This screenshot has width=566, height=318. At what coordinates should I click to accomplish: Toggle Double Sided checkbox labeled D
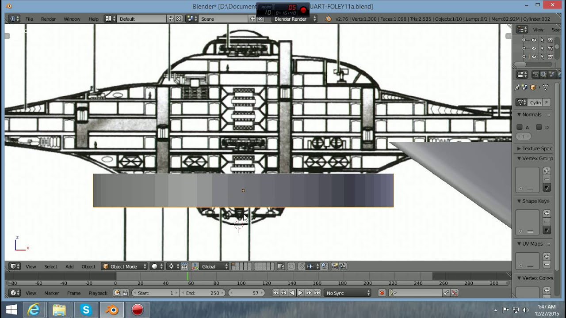(539, 127)
